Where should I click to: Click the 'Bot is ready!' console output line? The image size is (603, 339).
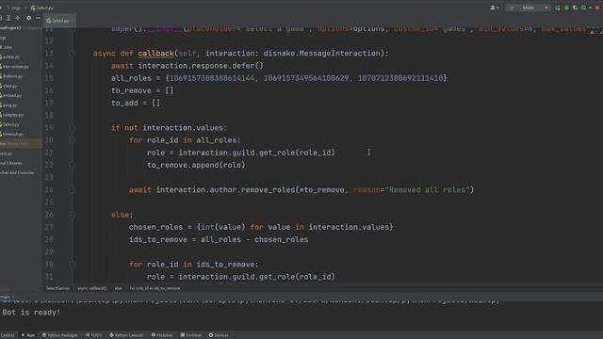point(31,313)
